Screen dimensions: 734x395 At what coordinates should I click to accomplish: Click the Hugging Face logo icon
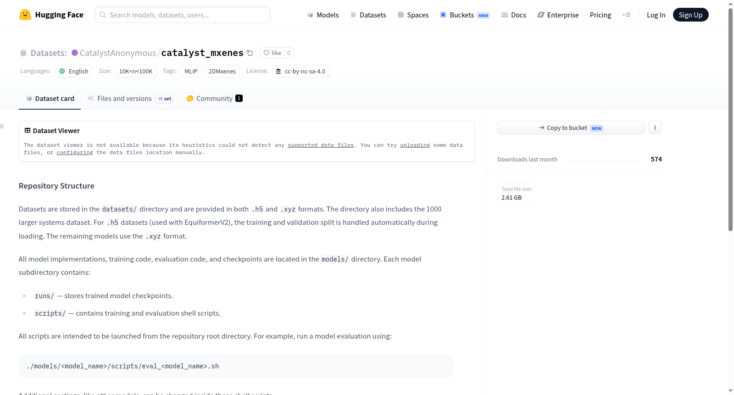click(x=25, y=15)
